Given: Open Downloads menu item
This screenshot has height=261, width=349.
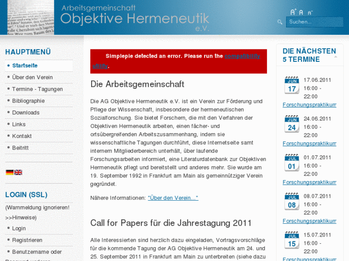Looking at the screenshot, I should [25, 113].
